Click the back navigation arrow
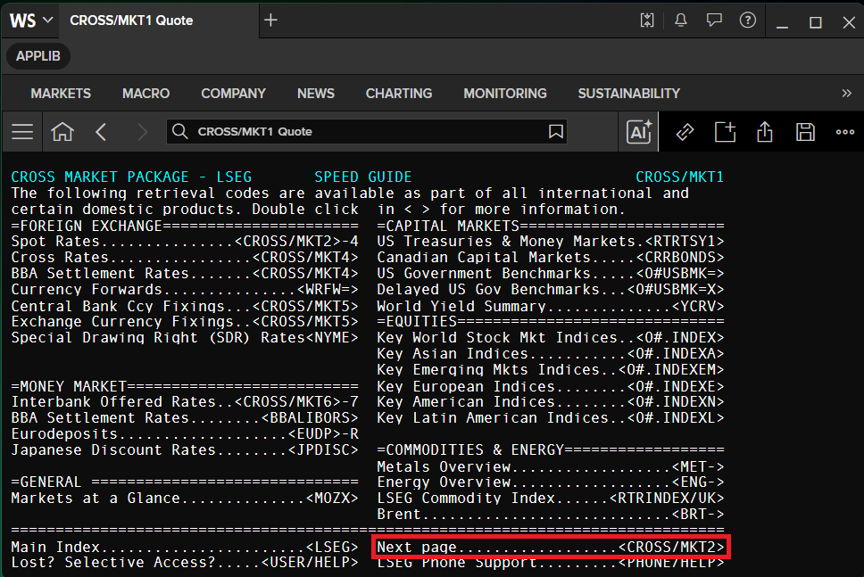864x577 pixels. tap(101, 132)
